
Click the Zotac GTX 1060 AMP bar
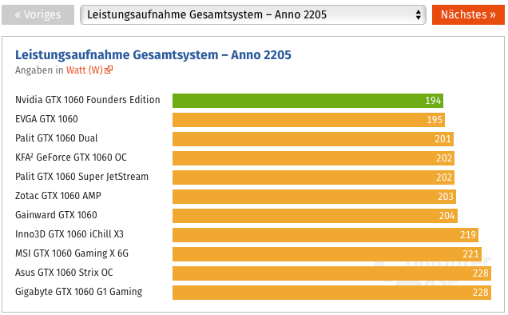(x=314, y=196)
